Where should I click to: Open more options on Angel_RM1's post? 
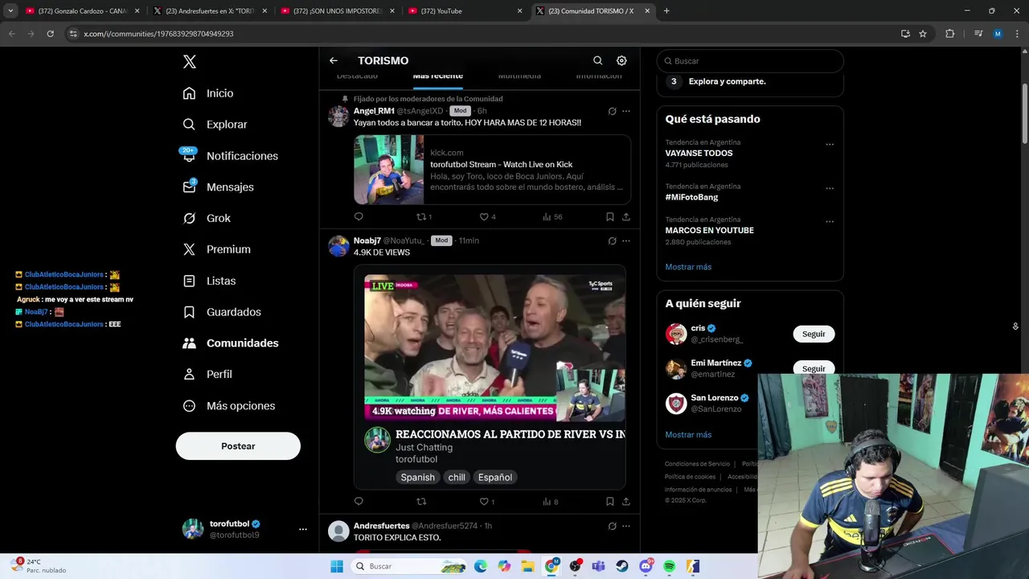(x=626, y=111)
